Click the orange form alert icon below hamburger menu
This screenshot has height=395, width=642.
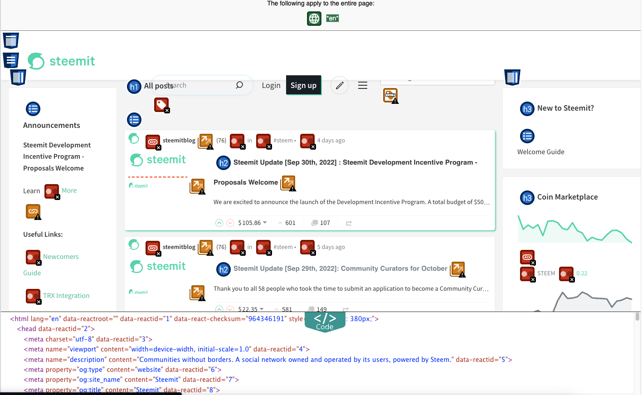(x=391, y=96)
